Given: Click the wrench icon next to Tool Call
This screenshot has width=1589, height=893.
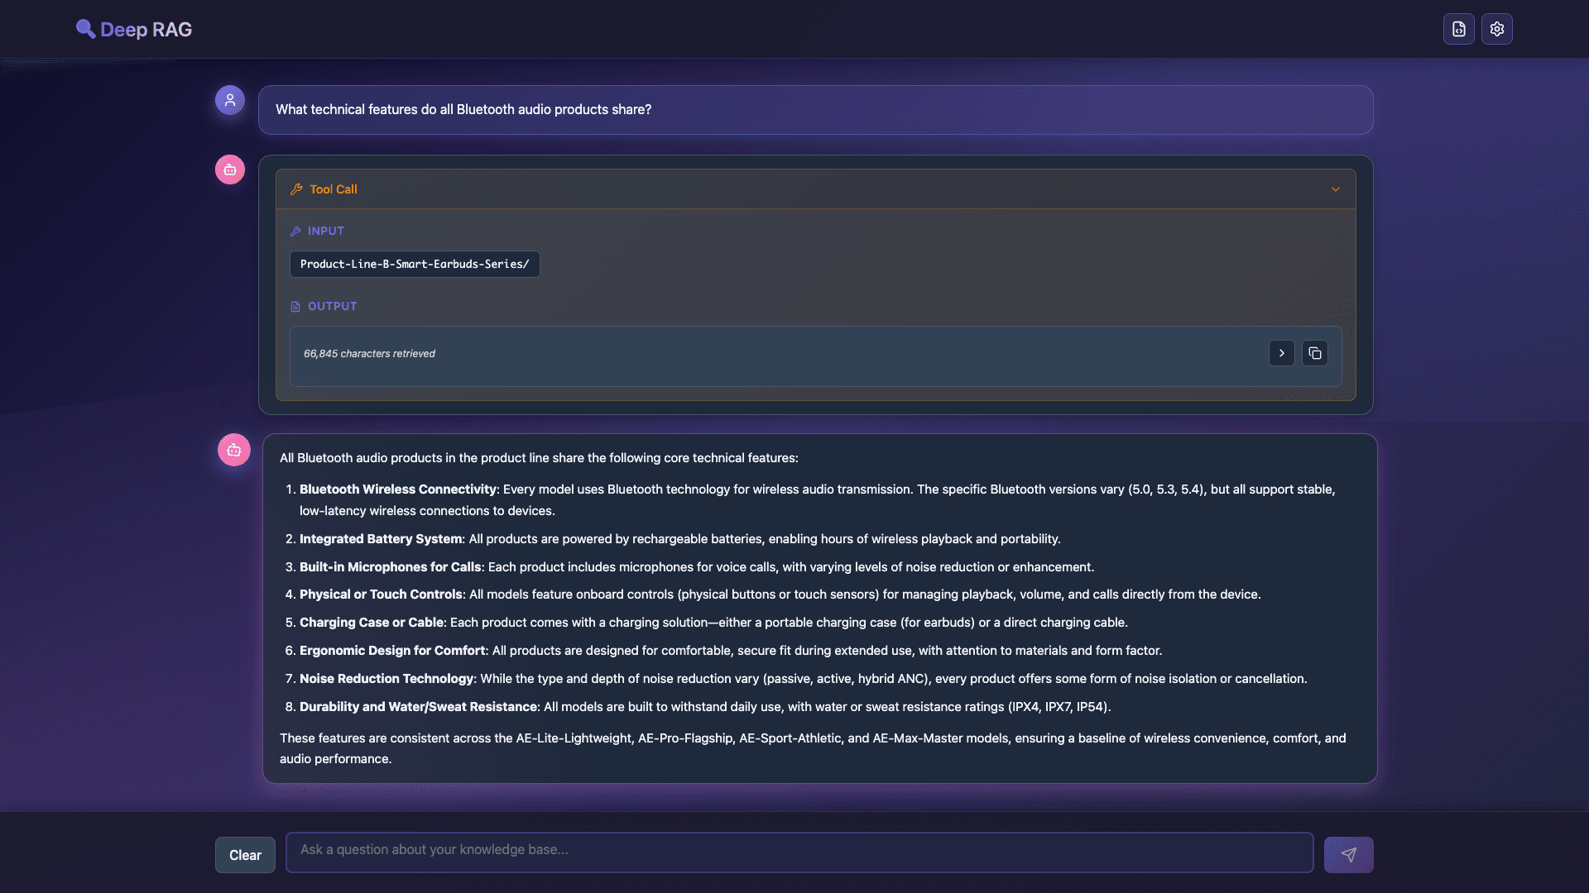Looking at the screenshot, I should 296,189.
